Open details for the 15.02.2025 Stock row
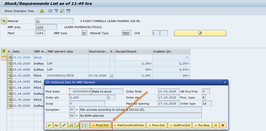266x131 pixels. [x=10, y=57]
